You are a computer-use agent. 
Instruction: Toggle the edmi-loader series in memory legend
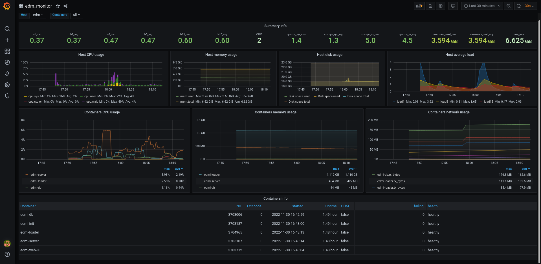pos(212,175)
